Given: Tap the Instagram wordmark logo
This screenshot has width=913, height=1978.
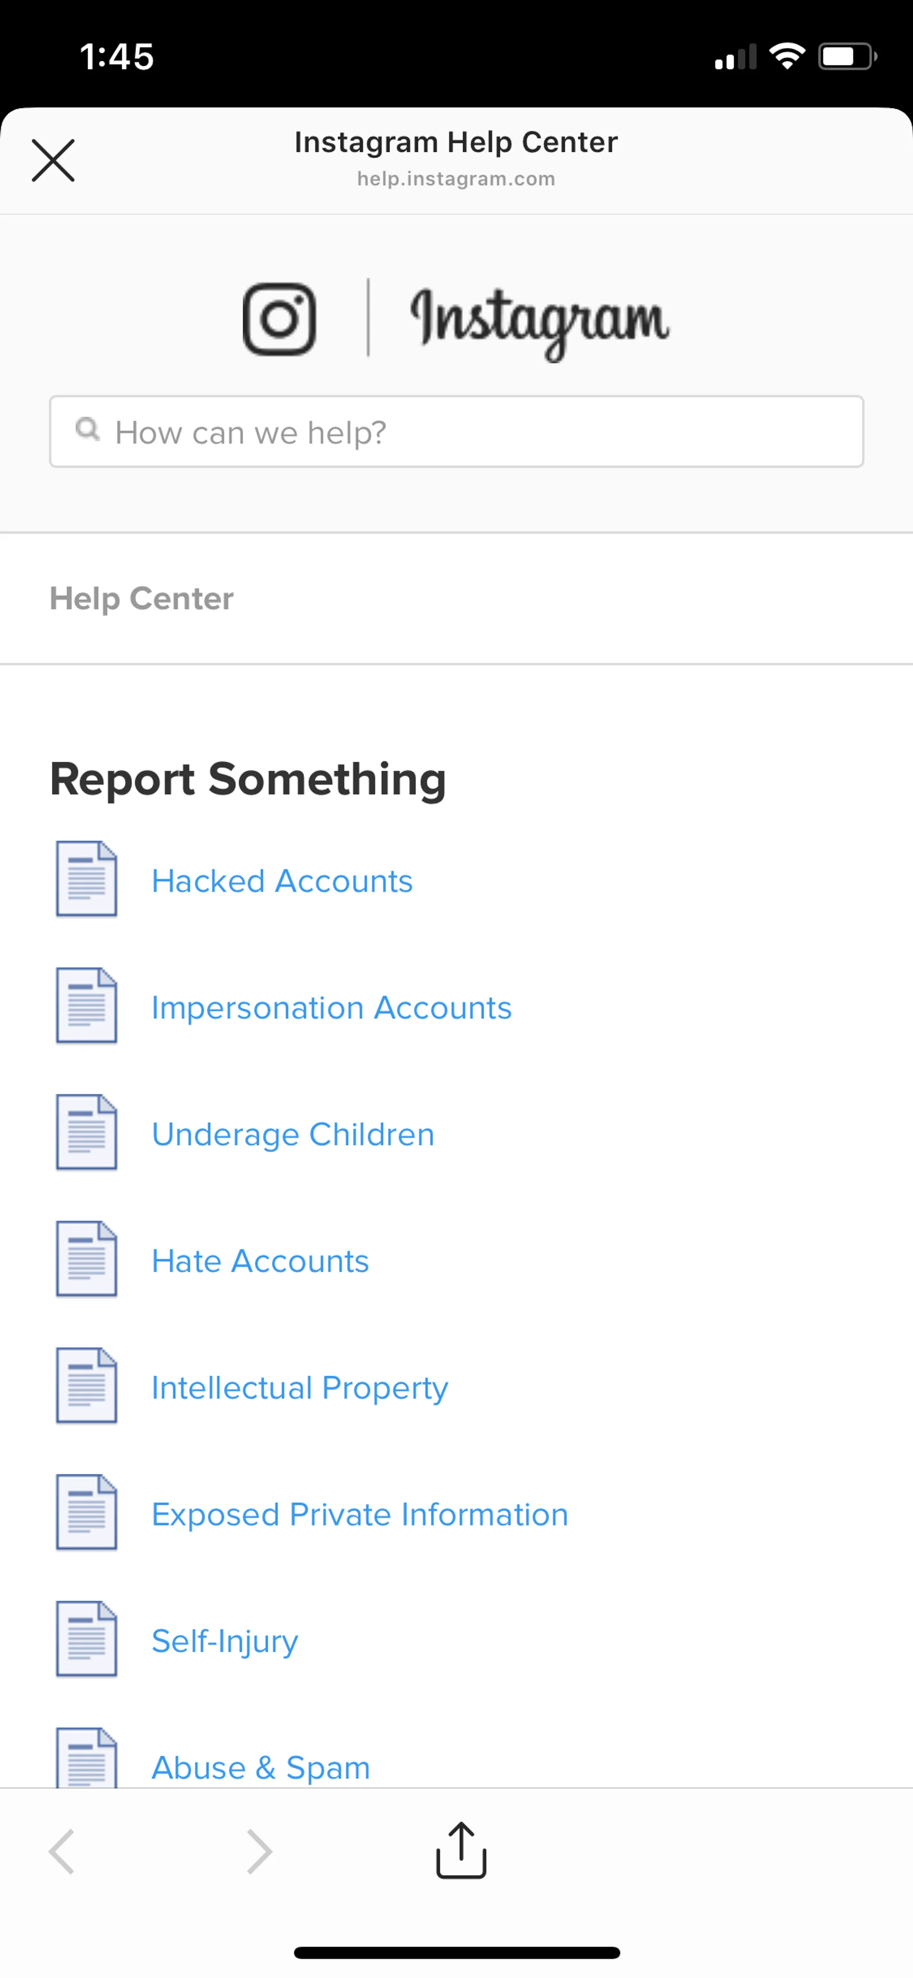Looking at the screenshot, I should 540,320.
